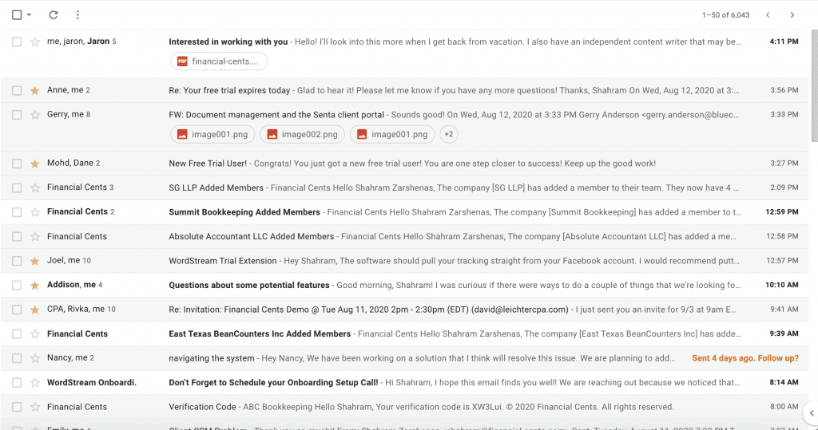Star the 'Summit Bookkeeping Added Members' email
Image resolution: width=818 pixels, height=430 pixels.
pos(35,212)
